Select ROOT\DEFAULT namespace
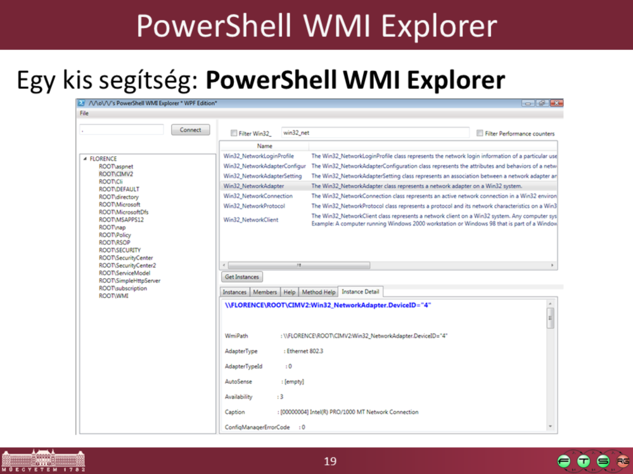The width and height of the screenshot is (633, 474). coord(119,189)
